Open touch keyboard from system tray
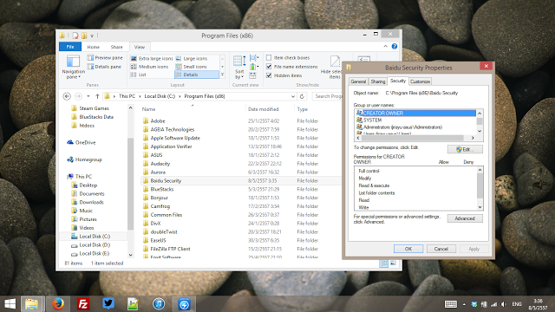Screen dimensions: 555x312 tap(451, 304)
